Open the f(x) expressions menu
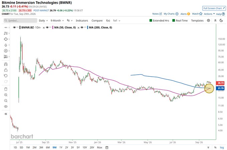This screenshot has width=227, height=150. (108, 21)
